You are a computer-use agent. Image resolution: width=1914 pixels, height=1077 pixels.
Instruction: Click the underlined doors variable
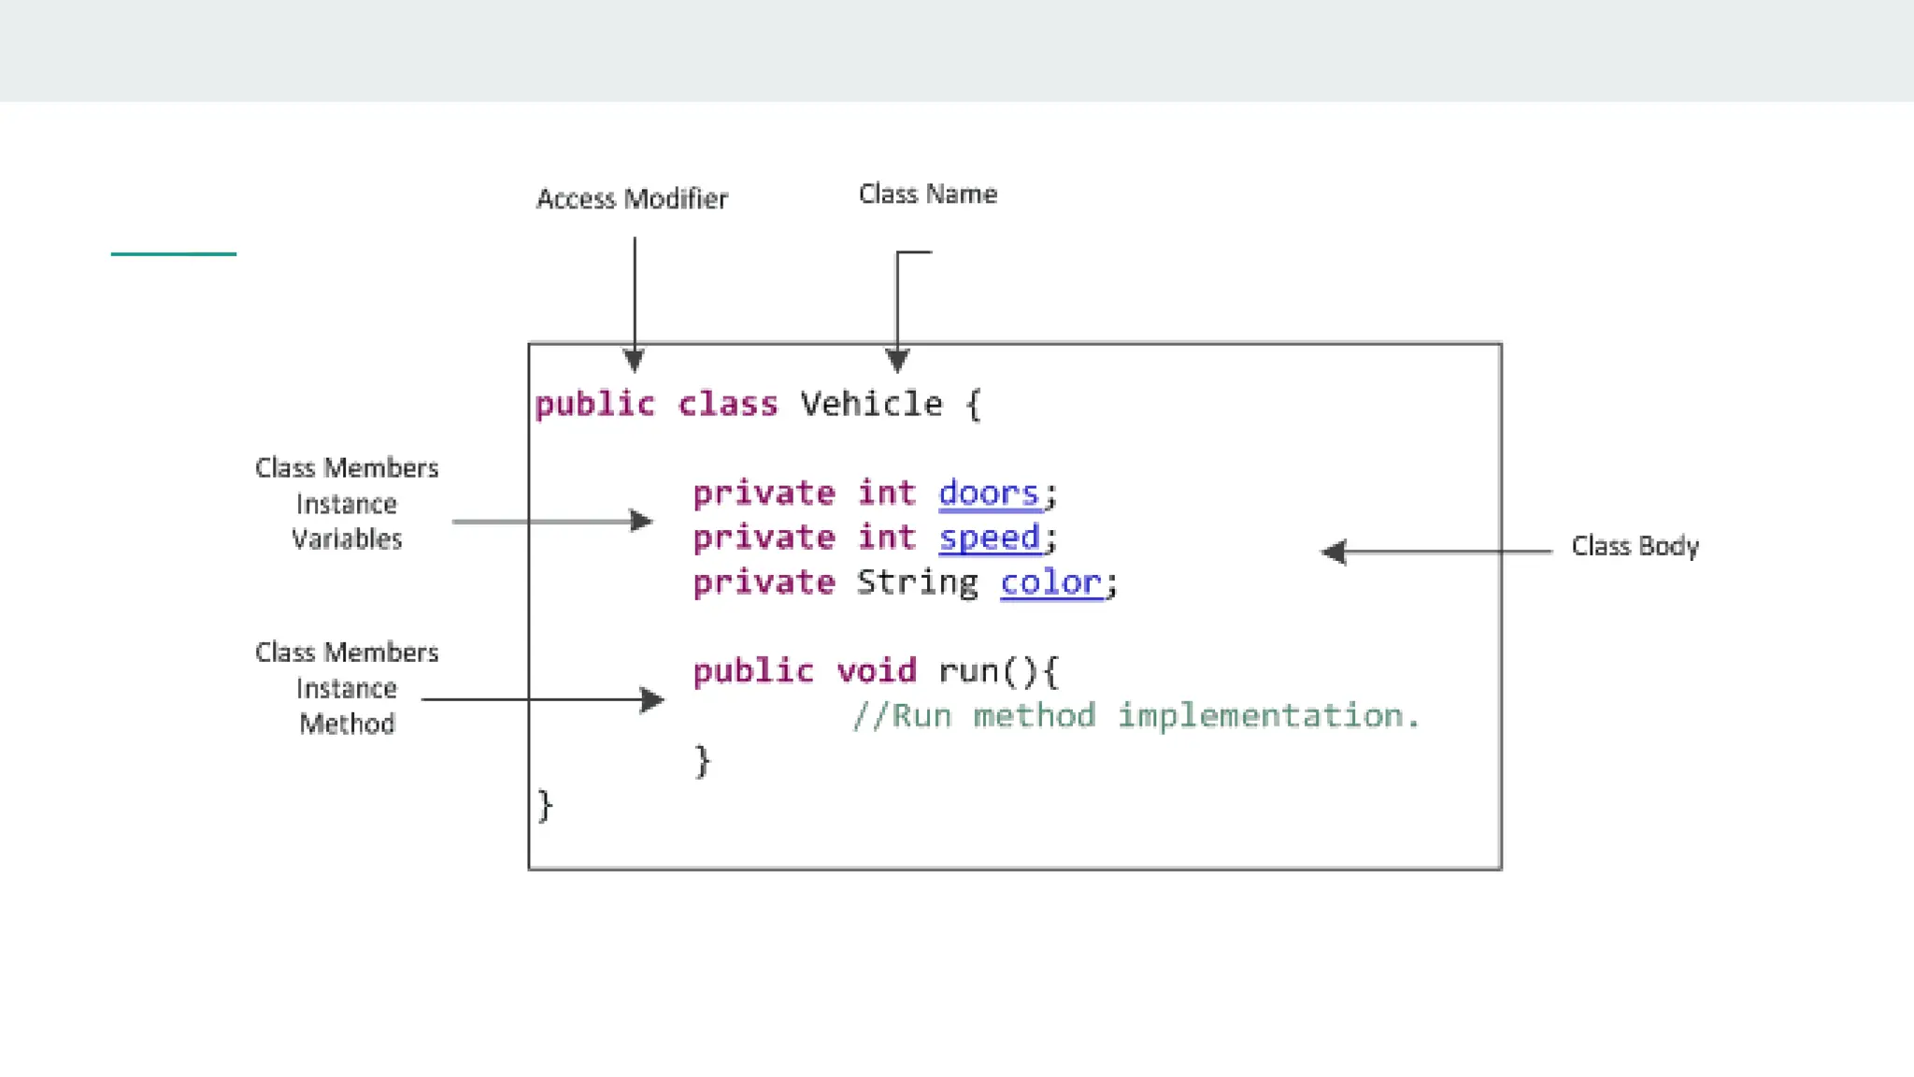(x=989, y=494)
